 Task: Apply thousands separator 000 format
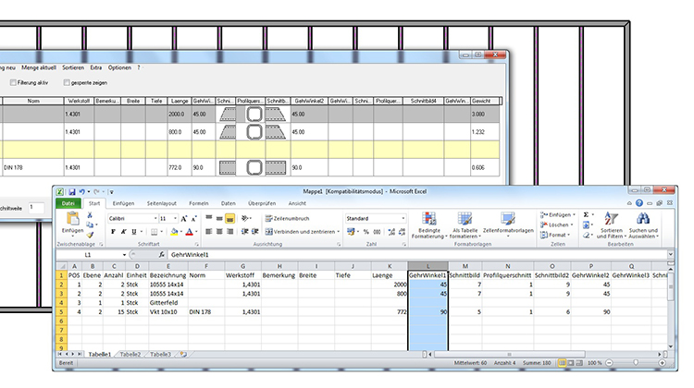[377, 232]
